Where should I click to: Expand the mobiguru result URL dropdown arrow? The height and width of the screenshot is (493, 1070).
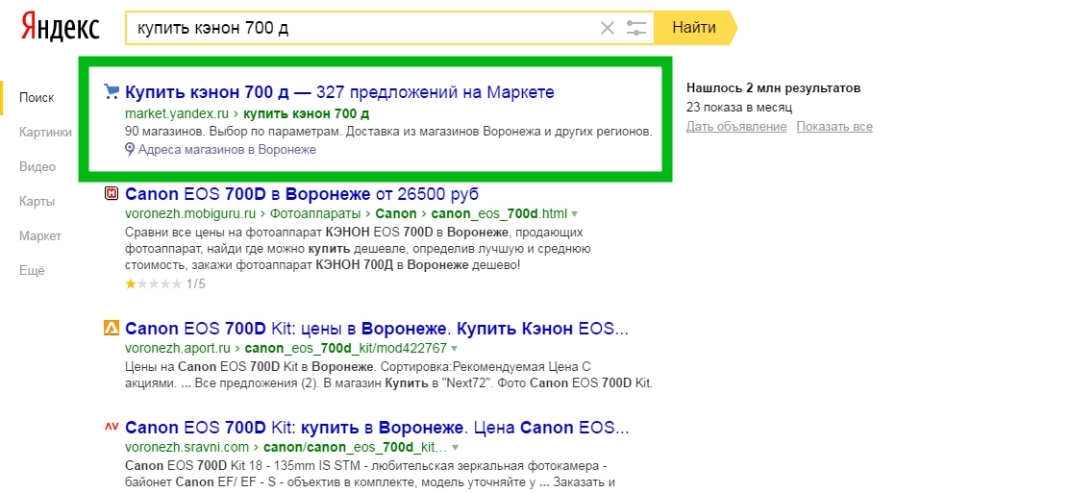tap(575, 213)
